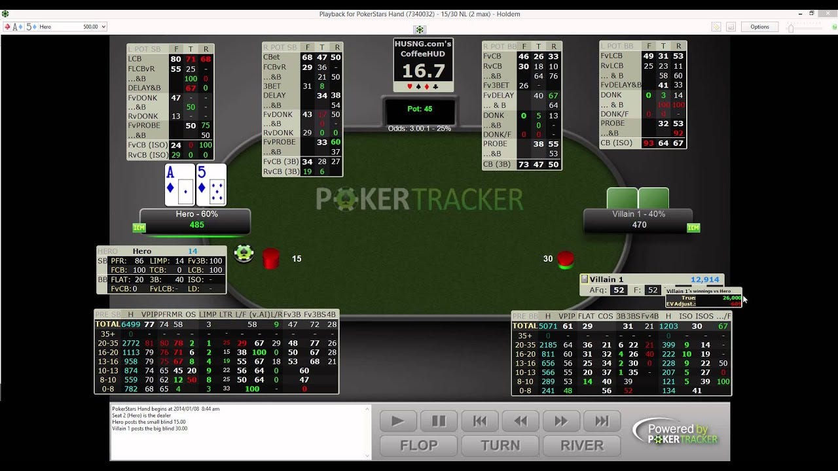Viewport: 838px width, 471px height.
Task: Click the 20-35 row hands value 2772
Action: point(131,343)
